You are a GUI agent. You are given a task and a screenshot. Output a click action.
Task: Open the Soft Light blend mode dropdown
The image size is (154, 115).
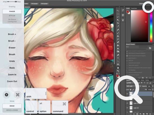coord(134,86)
